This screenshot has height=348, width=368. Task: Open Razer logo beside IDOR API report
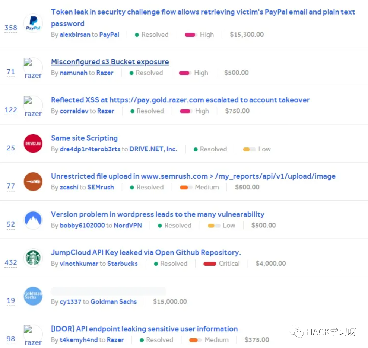coord(33,335)
